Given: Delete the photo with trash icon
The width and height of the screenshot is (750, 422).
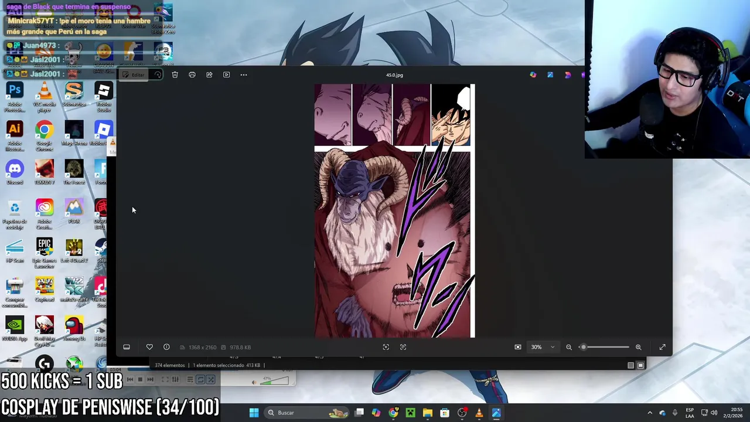Looking at the screenshot, I should click(175, 74).
